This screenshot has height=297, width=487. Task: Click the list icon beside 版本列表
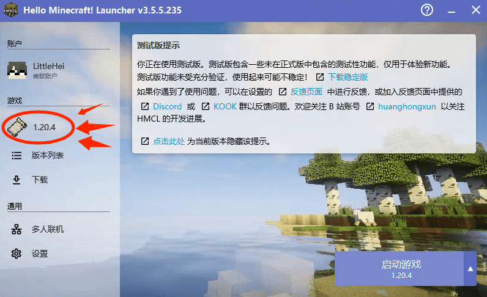coord(17,155)
